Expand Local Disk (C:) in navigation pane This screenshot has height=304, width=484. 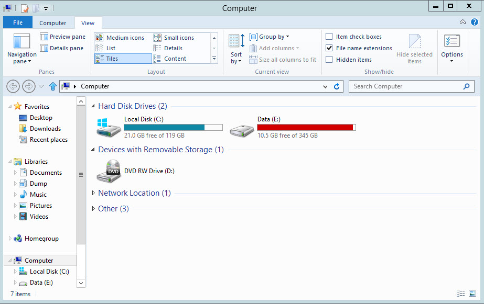15,271
